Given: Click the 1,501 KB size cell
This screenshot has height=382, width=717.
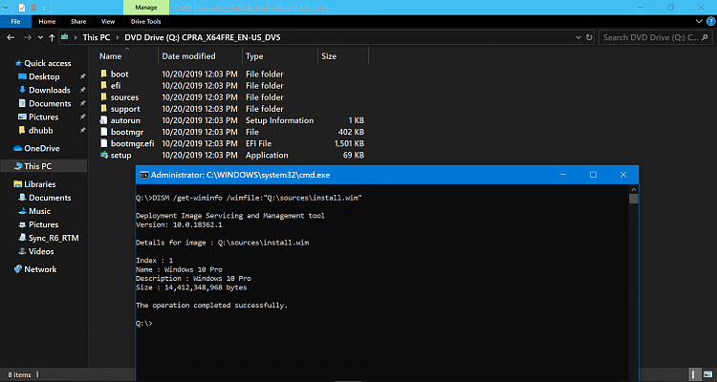Looking at the screenshot, I should tap(349, 143).
